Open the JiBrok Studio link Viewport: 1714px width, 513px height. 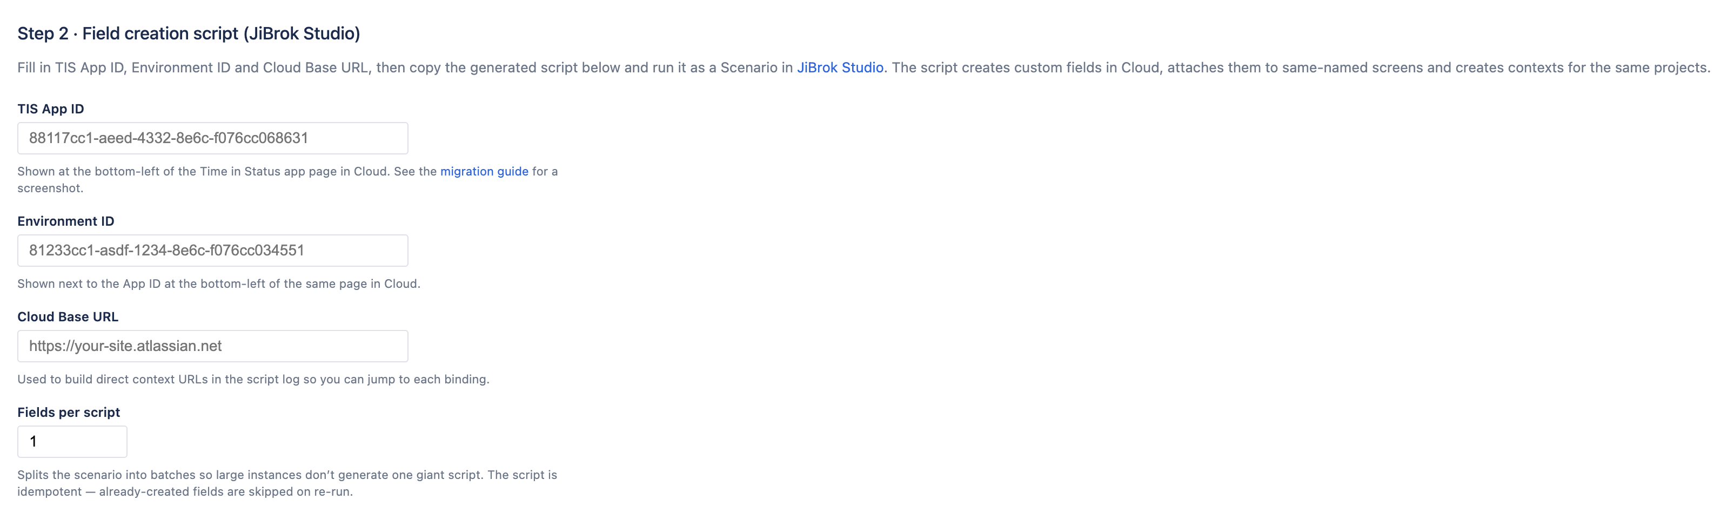[840, 67]
